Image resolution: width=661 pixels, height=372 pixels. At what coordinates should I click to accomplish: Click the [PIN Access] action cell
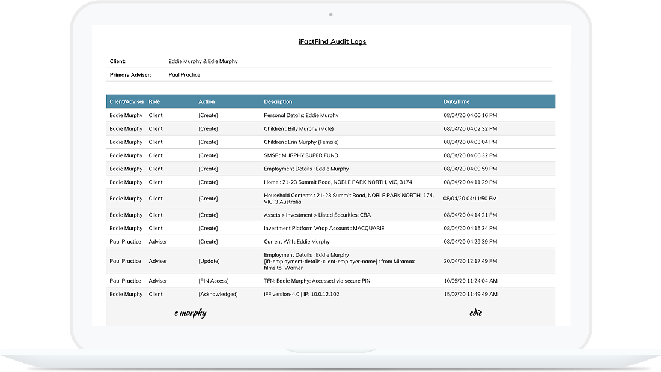[213, 281]
